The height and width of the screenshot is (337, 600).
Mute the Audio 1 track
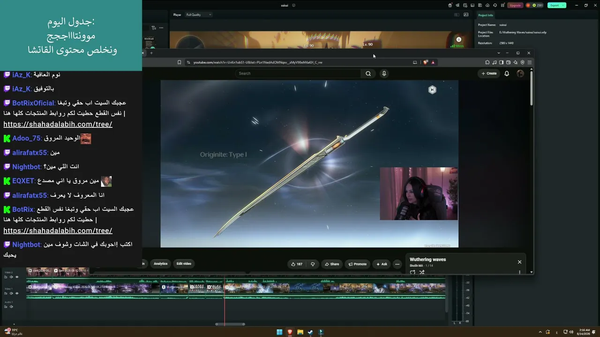coord(11,307)
